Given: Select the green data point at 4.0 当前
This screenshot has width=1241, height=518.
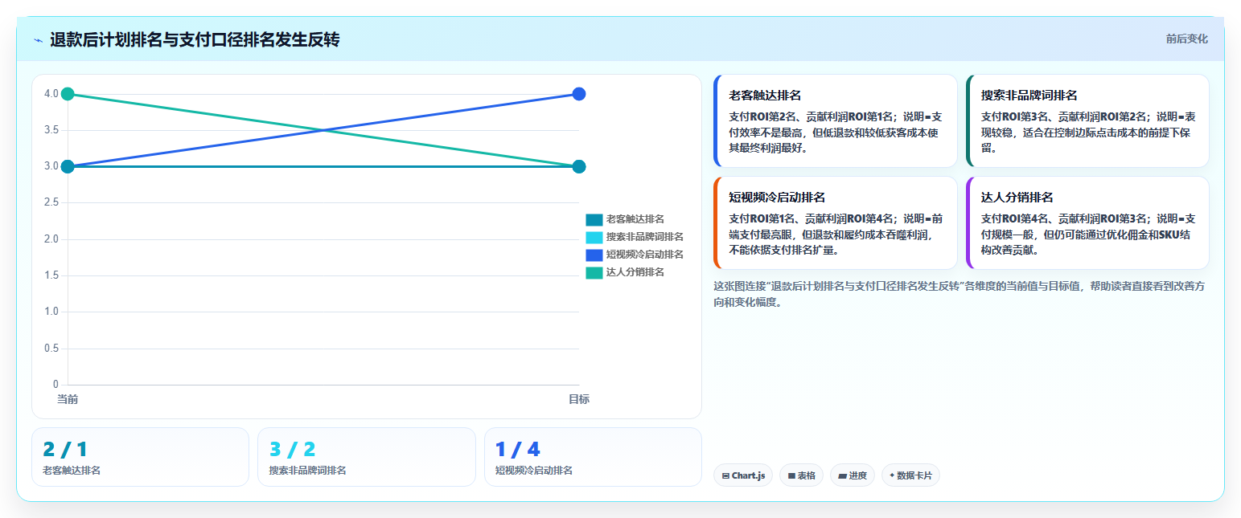Looking at the screenshot, I should click(x=68, y=94).
